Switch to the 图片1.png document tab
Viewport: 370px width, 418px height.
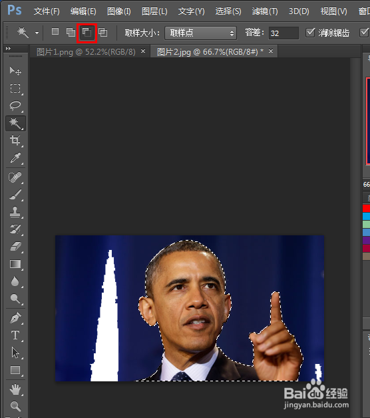point(86,52)
